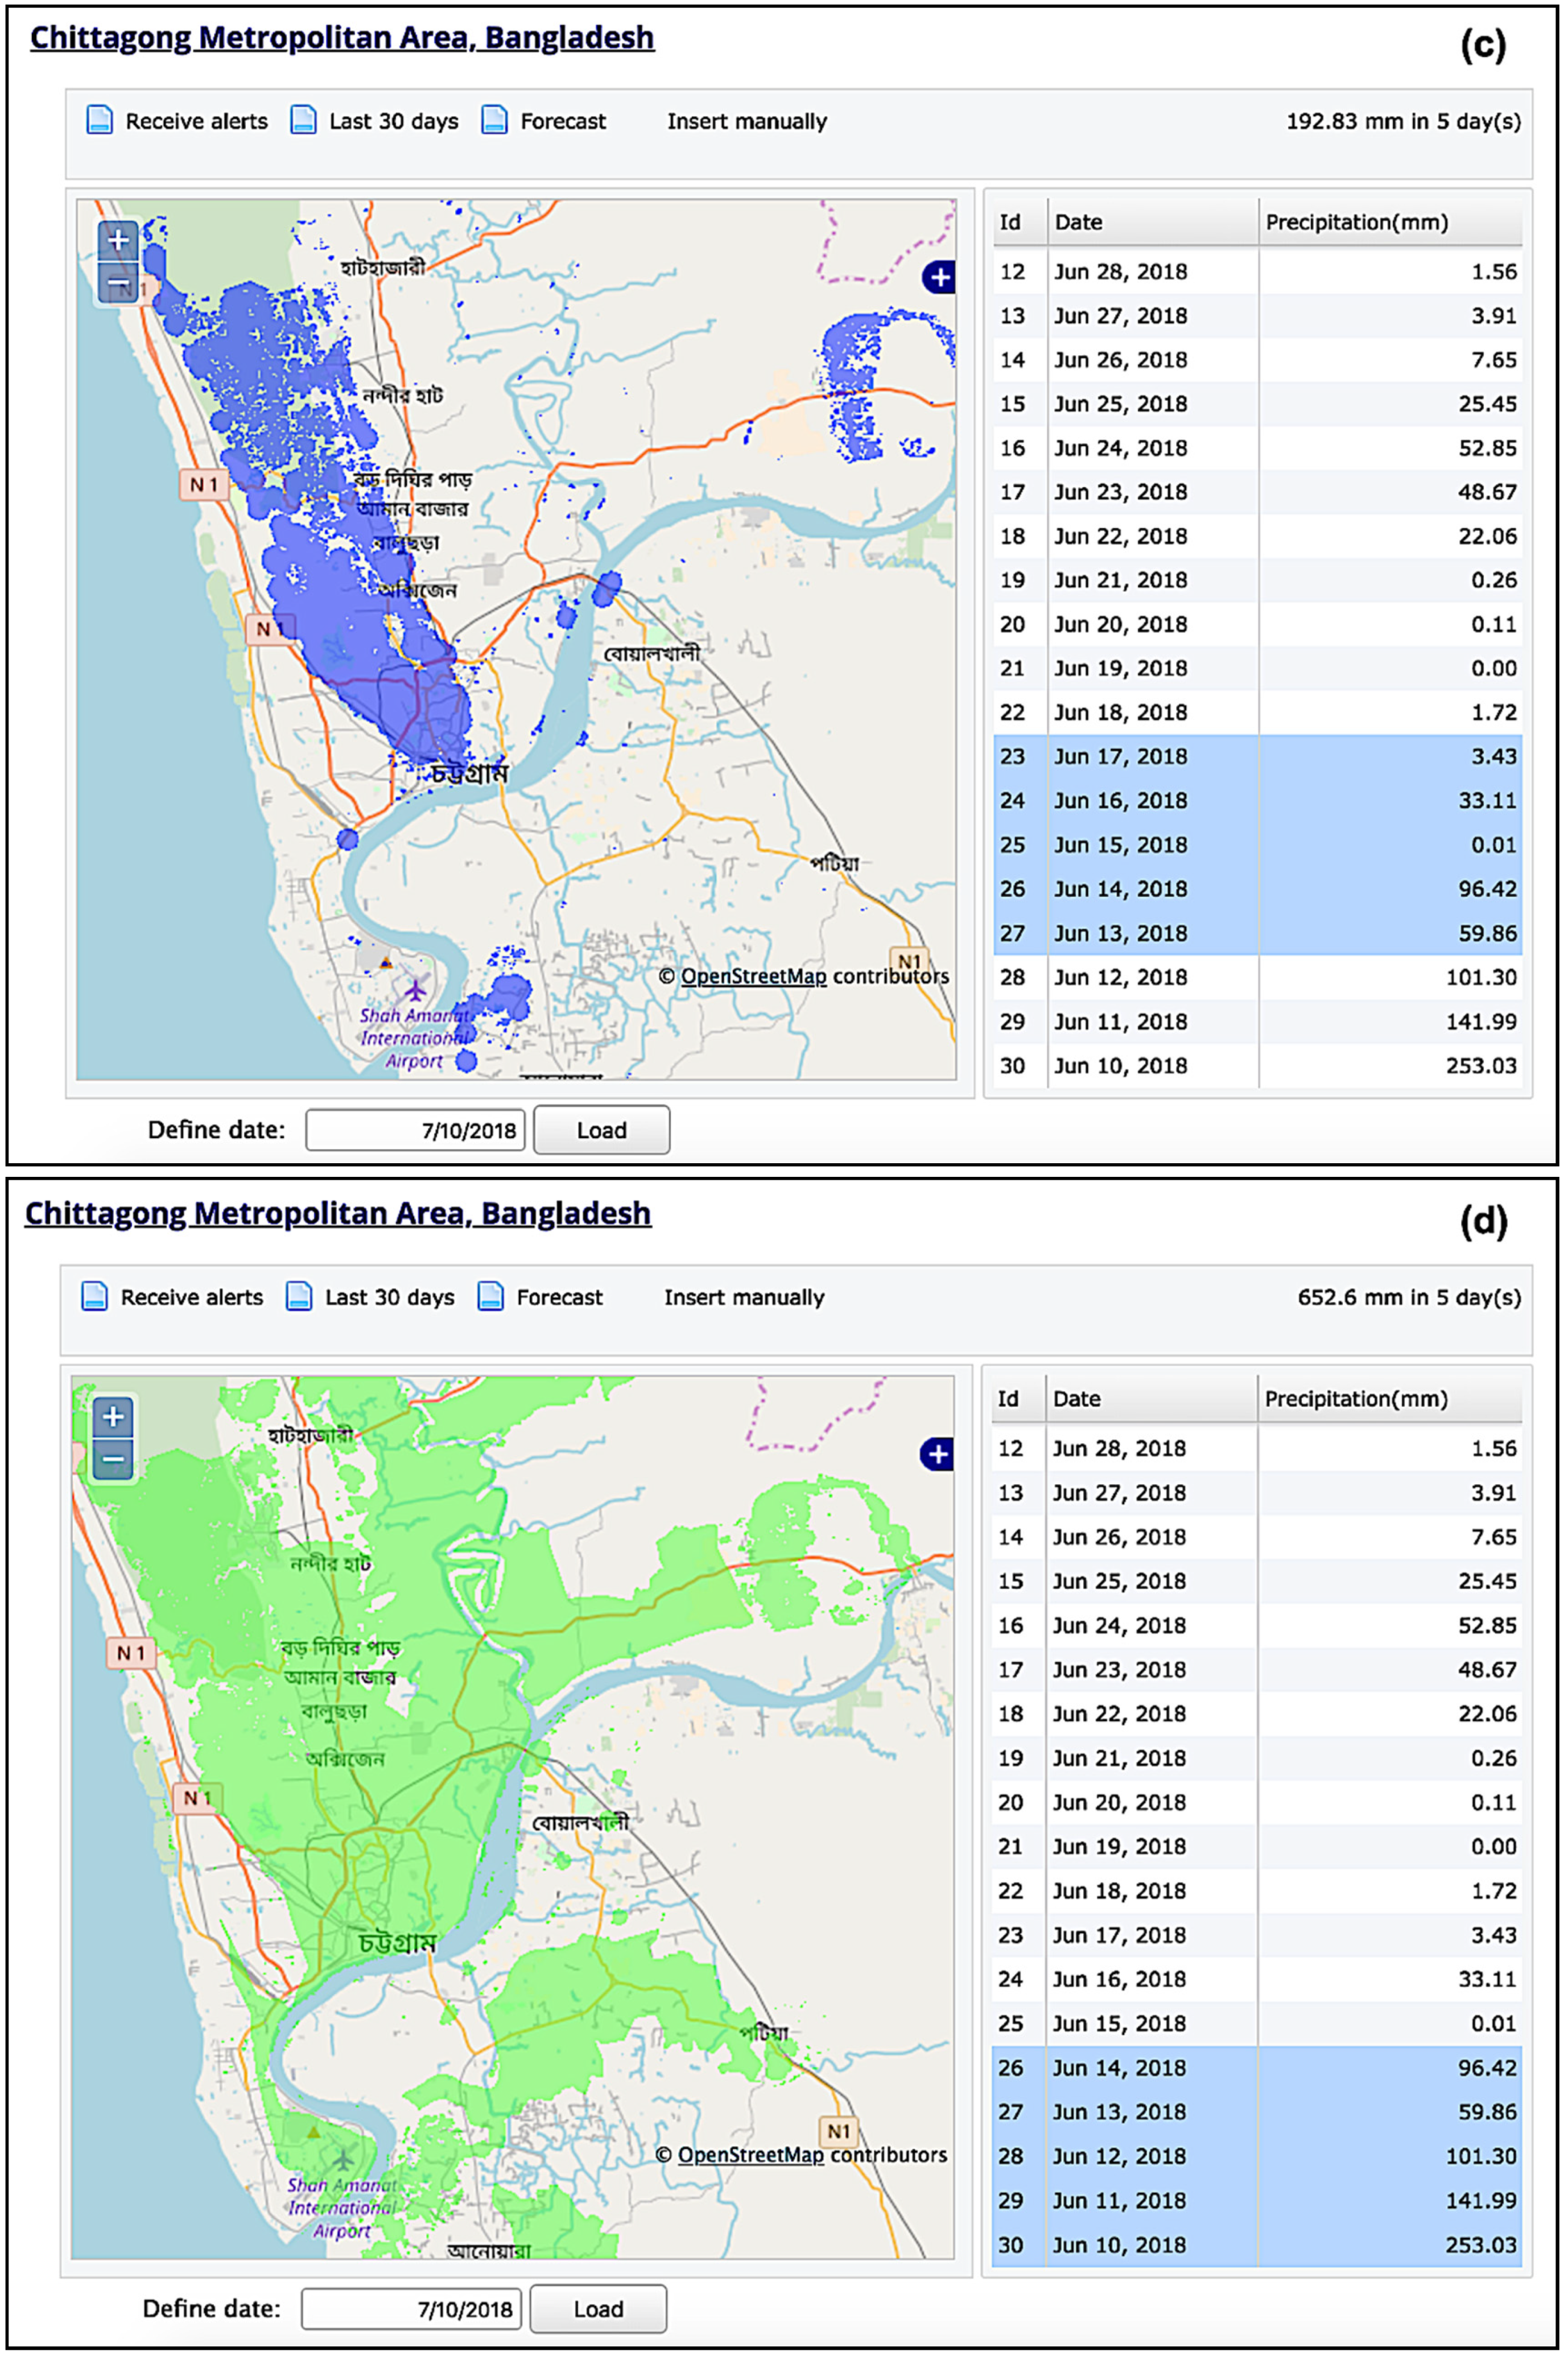Click the Forecast icon in panel (d)
This screenshot has width=1568, height=2356.
click(x=490, y=1297)
